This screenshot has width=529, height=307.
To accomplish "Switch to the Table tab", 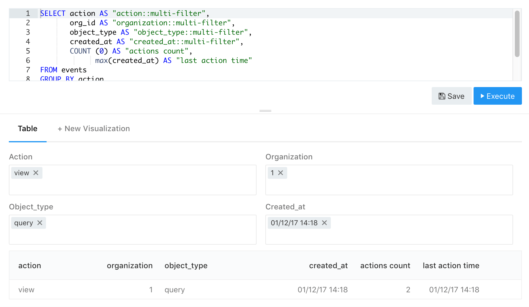I will coord(27,129).
